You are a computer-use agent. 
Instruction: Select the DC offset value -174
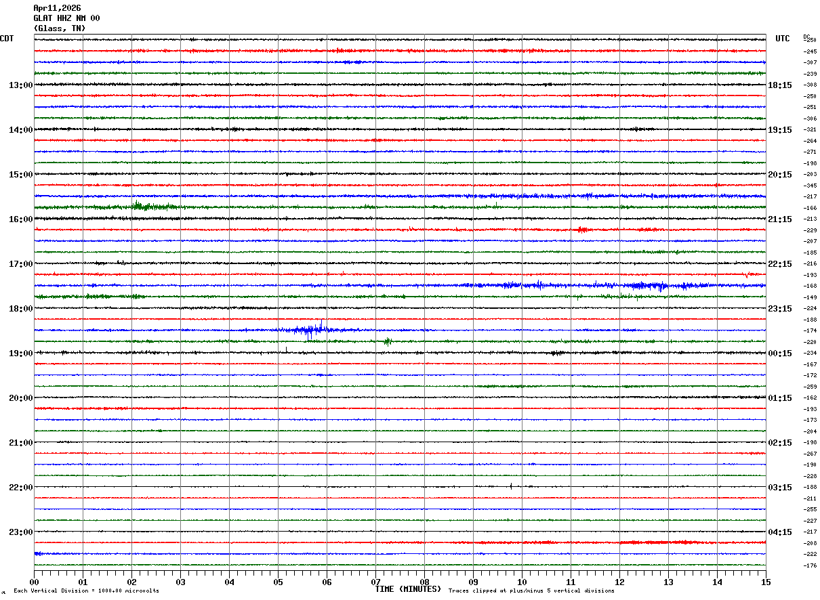pos(810,331)
